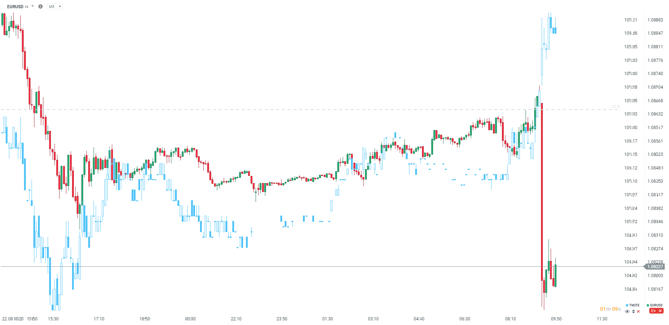The width and height of the screenshot is (669, 325).
Task: Click the blue TNOTE color swatch
Action: [627, 305]
